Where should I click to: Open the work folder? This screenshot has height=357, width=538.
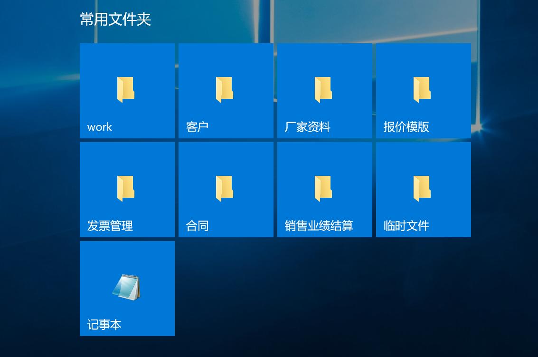[127, 90]
